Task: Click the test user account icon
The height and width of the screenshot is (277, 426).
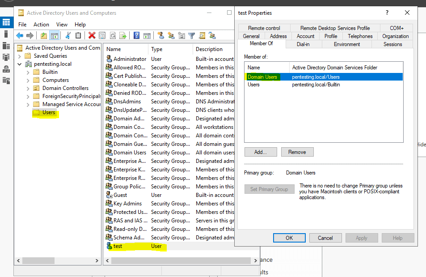Action: coord(109,246)
